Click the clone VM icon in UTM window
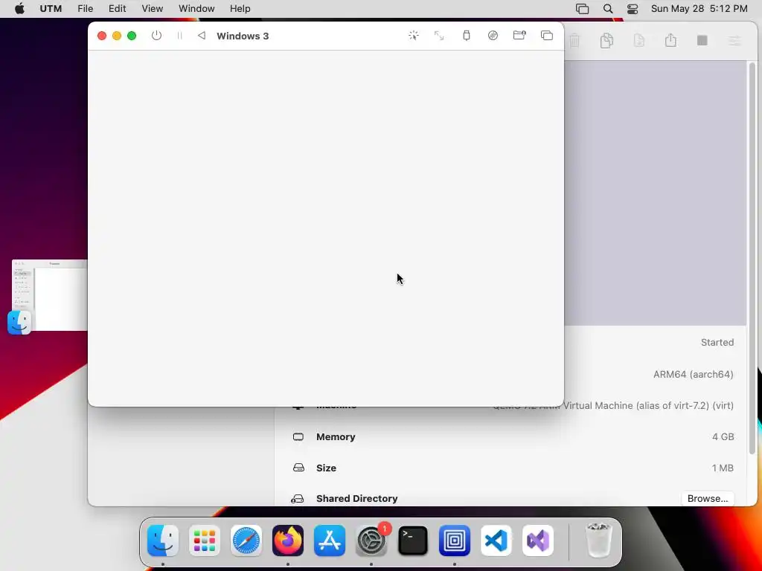Screen dimensions: 762x571 click(x=606, y=40)
